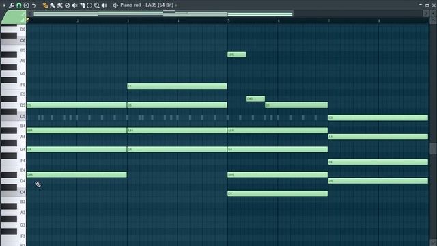Jump to bar 2 on the timeline
This screenshot has width=437, height=246.
tap(78, 21)
